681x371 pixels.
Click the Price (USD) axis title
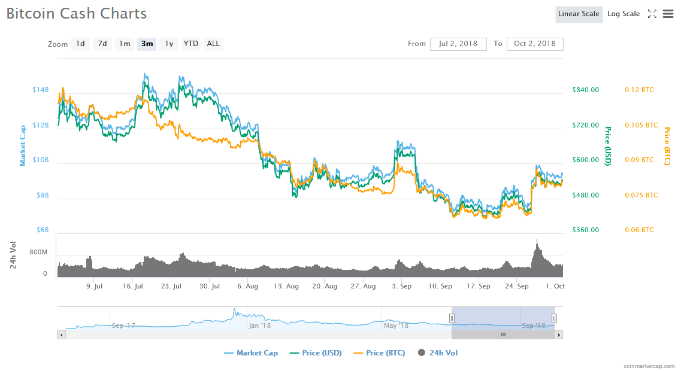[x=608, y=146]
